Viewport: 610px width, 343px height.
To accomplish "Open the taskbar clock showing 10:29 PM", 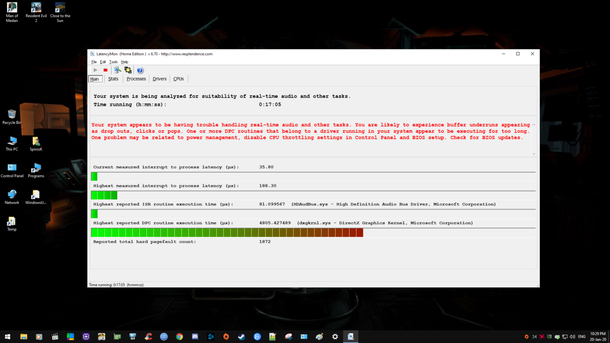I will coord(598,336).
